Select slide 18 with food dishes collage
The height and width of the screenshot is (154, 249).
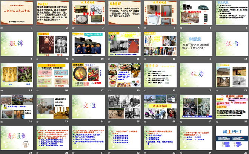pyautogui.click(x=124, y=75)
